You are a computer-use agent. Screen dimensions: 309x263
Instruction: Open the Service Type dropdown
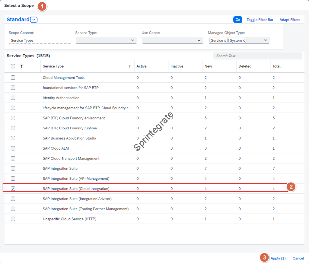coord(132,40)
